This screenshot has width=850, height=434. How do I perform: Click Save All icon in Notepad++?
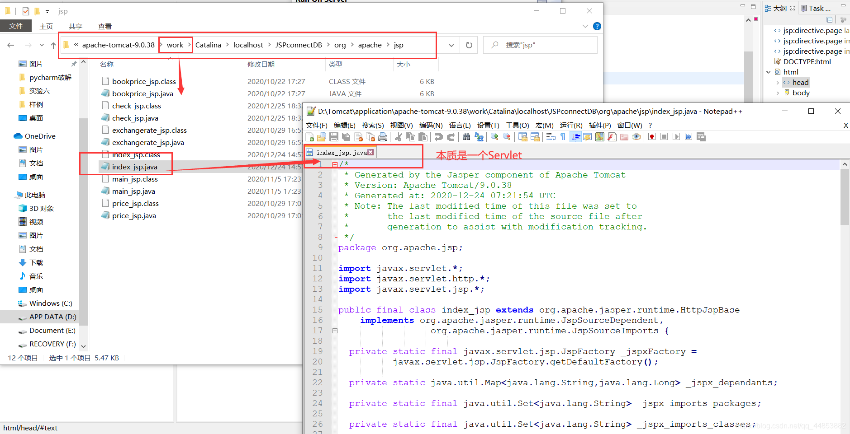[x=346, y=137]
